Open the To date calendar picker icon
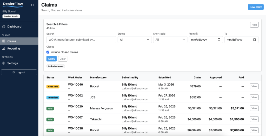 click(255, 40)
